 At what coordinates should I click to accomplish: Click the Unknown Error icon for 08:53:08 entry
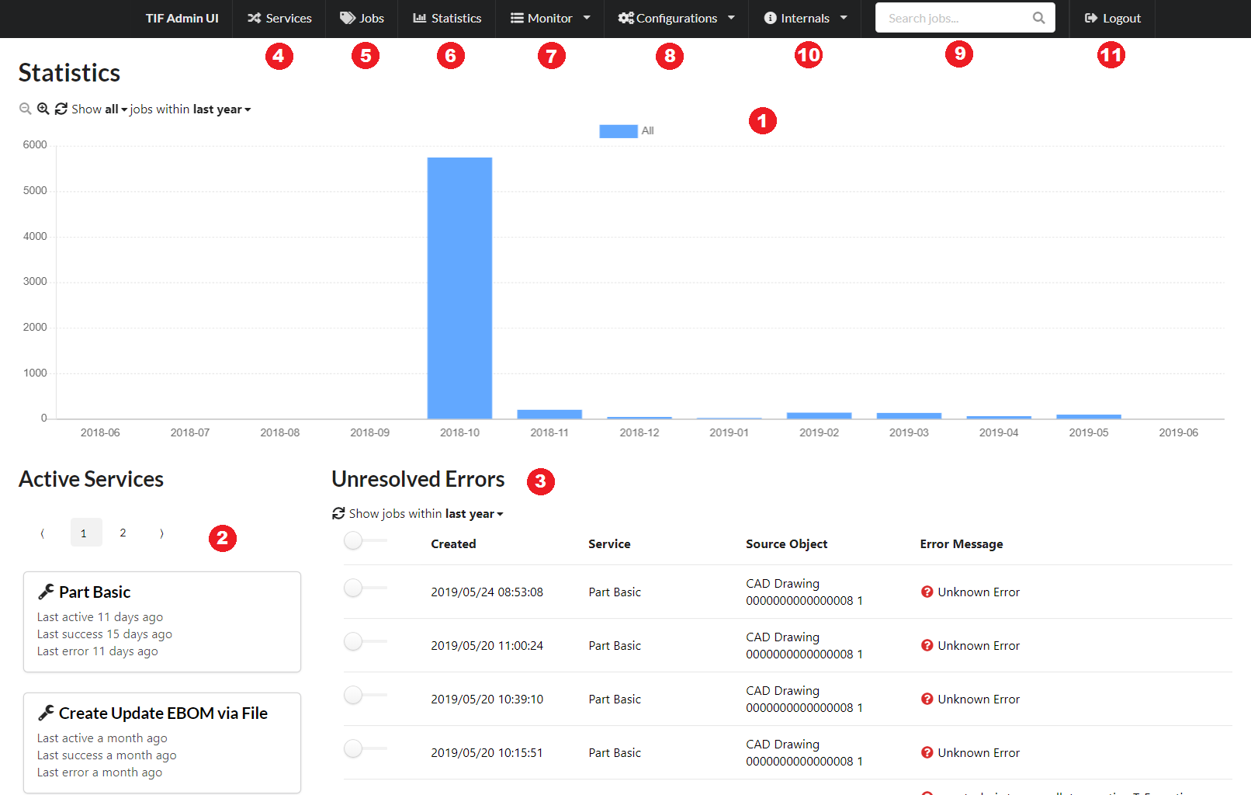(x=927, y=592)
